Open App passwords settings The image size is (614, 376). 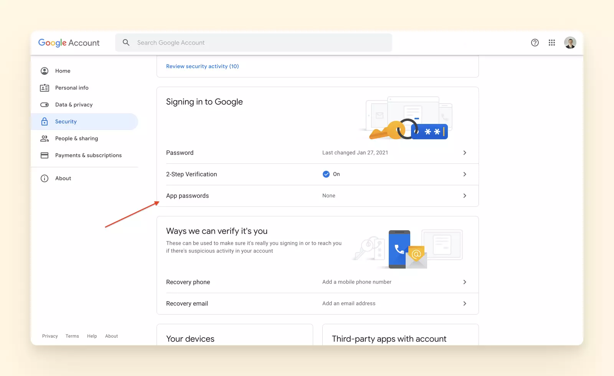pyautogui.click(x=318, y=196)
